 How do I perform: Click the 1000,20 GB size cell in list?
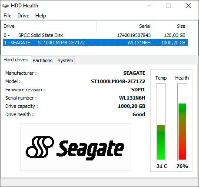173,43
